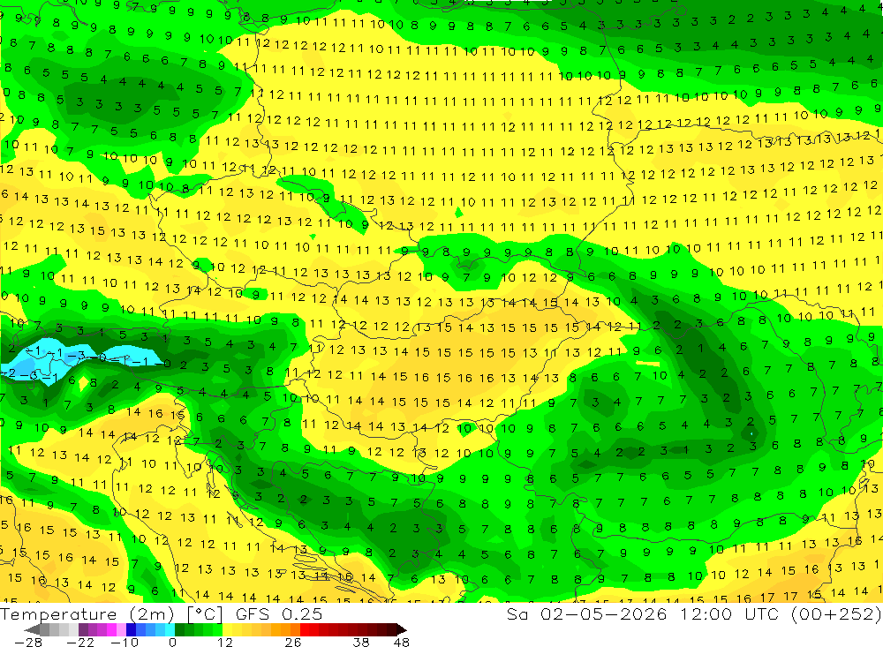Click the '-22' legend scale value
This screenshot has height=647, width=883.
tap(80, 643)
